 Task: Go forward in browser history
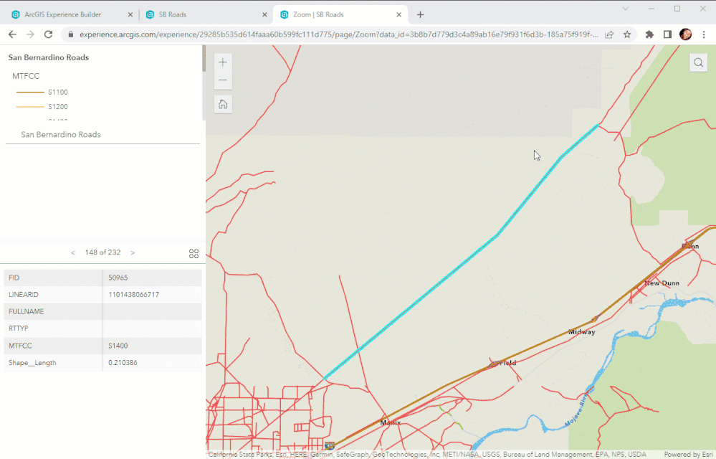pyautogui.click(x=30, y=34)
